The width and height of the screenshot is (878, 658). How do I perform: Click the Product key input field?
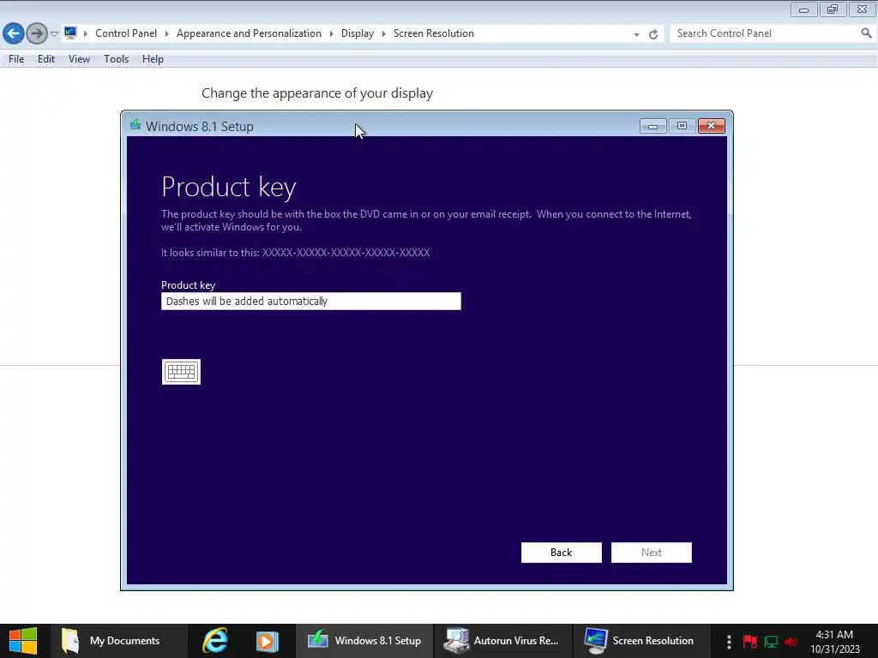[x=310, y=301]
